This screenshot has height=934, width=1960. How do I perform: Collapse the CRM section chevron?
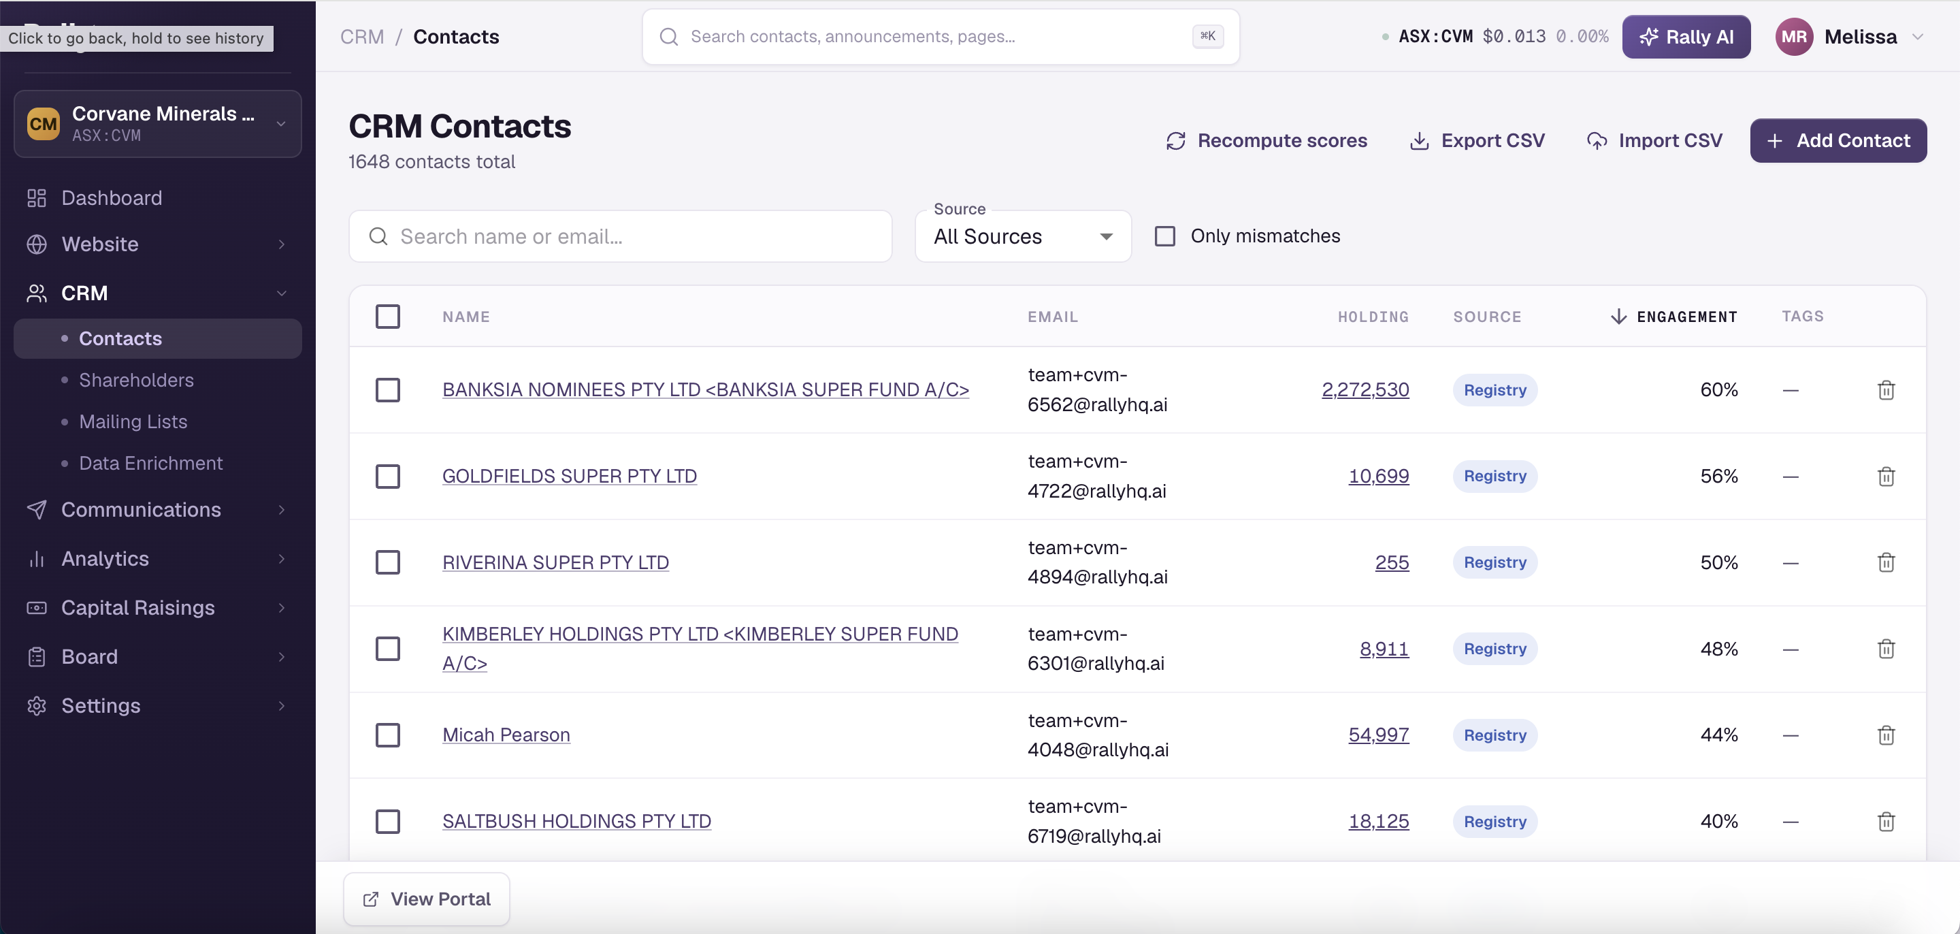[282, 293]
